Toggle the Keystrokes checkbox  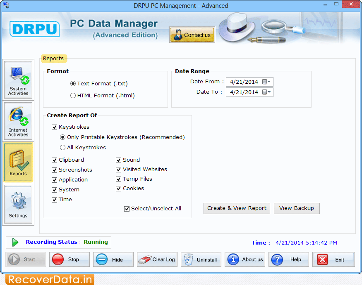tap(55, 127)
